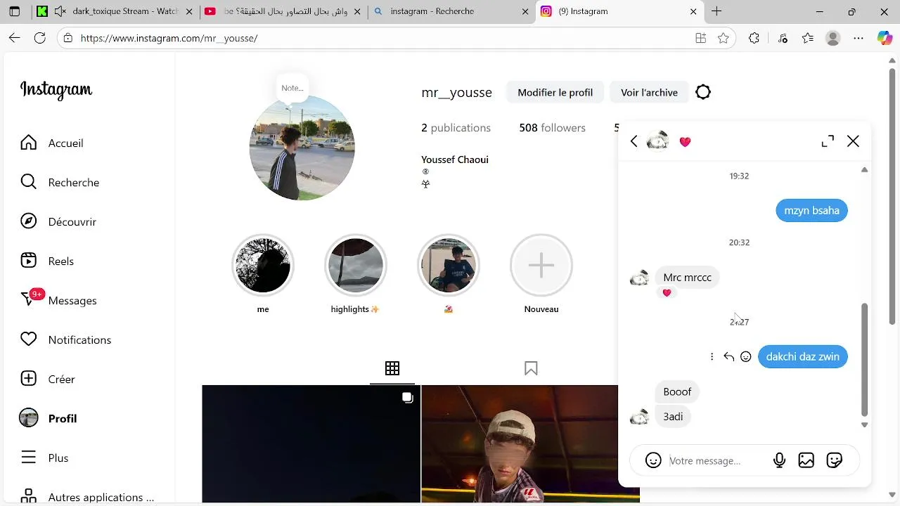Switch to the dark_toxique Stream tab
The height and width of the screenshot is (506, 900).
115,11
